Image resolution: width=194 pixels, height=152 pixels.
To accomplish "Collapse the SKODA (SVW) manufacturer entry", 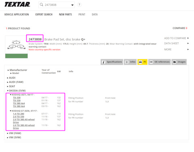I will (x=16, y=91).
